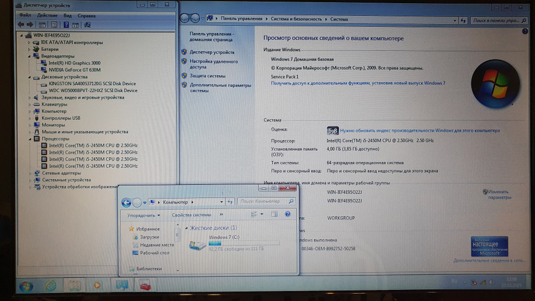
Task: Launch Windows Media Player from taskbar
Action: point(97,285)
